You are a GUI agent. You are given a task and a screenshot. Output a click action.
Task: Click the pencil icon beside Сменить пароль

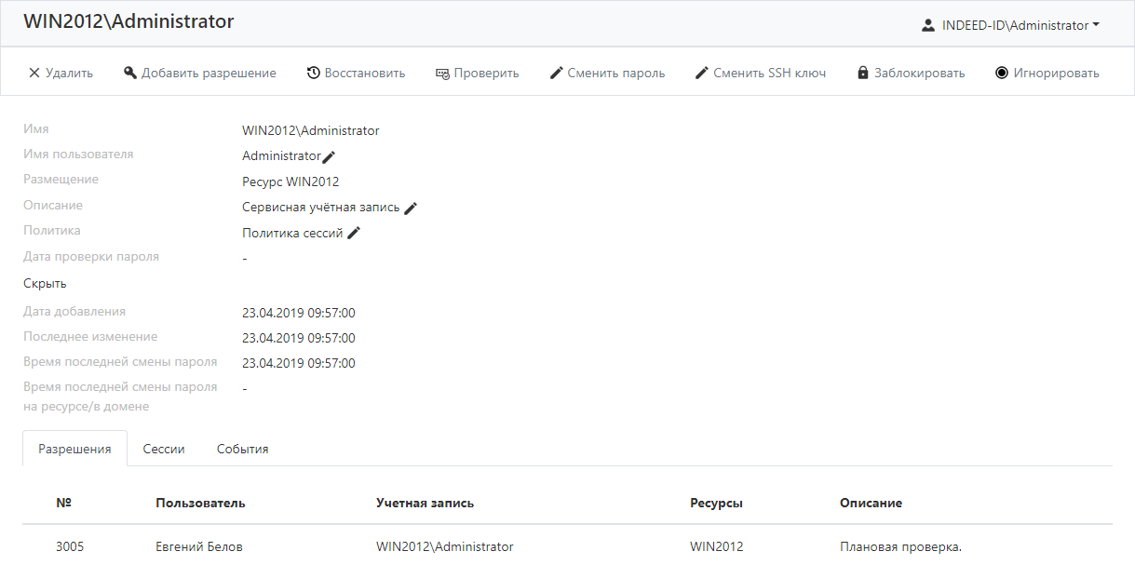pyautogui.click(x=557, y=73)
